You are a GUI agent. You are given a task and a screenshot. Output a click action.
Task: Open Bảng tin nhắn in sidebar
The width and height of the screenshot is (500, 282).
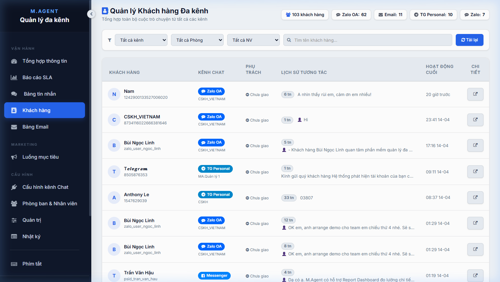tap(45, 94)
